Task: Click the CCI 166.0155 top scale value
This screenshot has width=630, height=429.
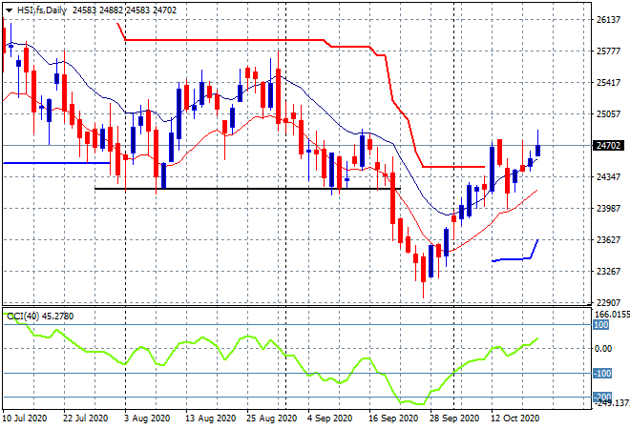Action: tap(612, 315)
